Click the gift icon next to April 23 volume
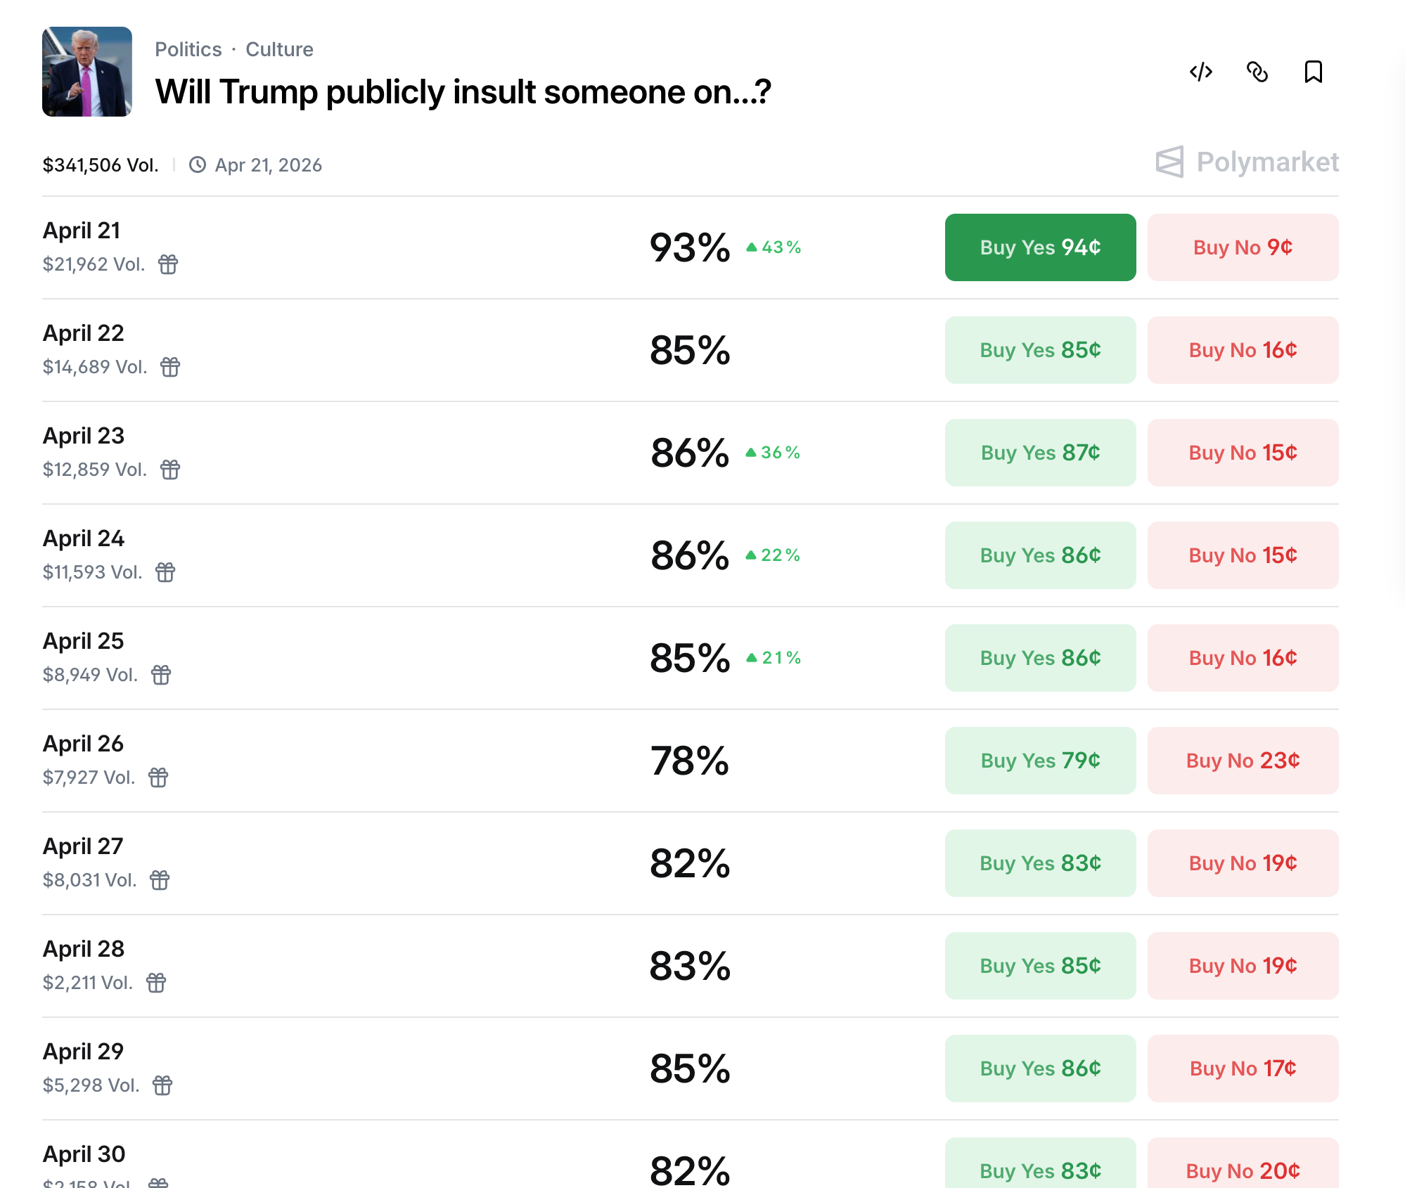The height and width of the screenshot is (1188, 1405). [x=170, y=470]
